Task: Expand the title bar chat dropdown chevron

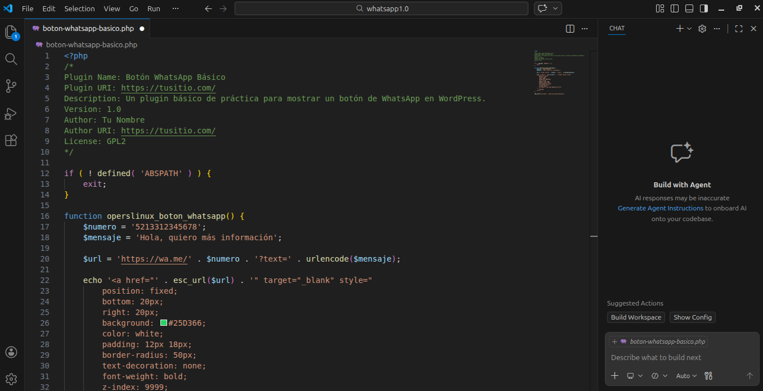Action: 556,8
